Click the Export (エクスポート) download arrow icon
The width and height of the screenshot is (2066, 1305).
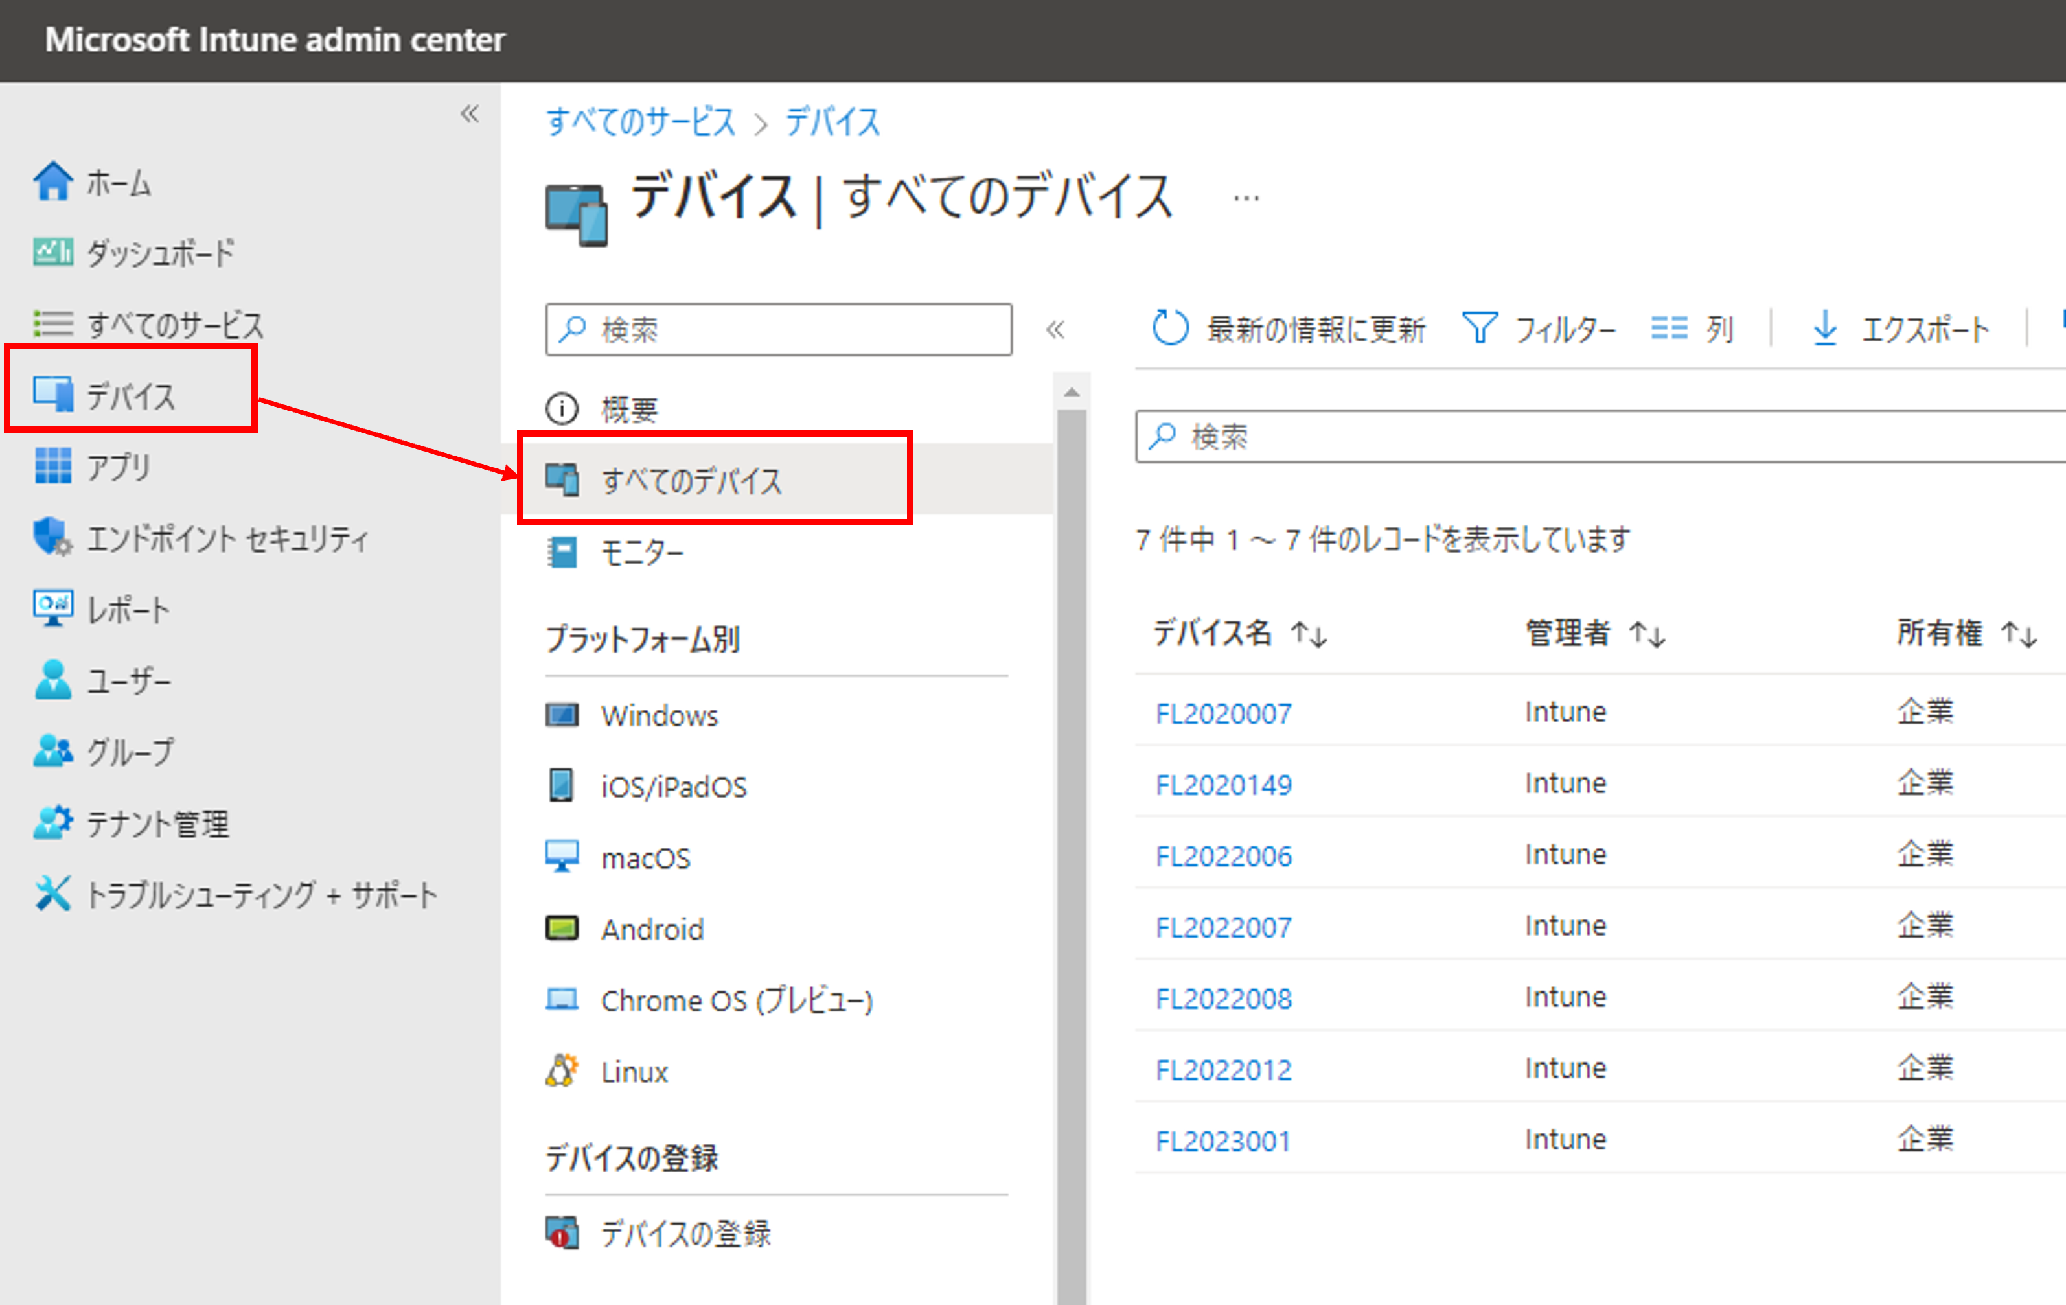pos(1825,328)
